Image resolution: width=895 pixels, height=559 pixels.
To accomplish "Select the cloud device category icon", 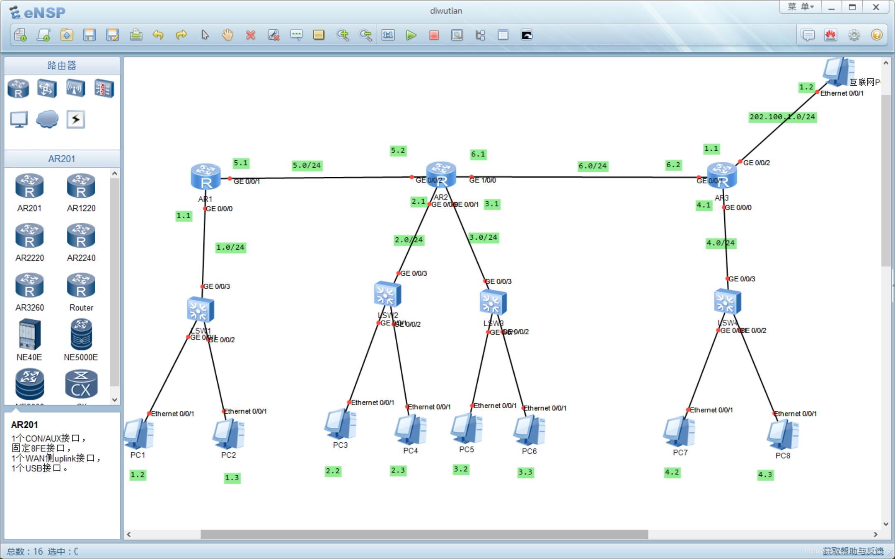I will coord(47,119).
